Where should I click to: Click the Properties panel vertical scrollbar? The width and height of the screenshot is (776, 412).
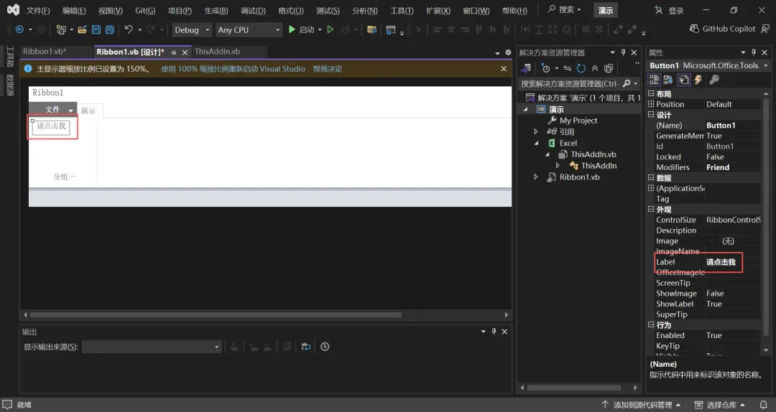766,217
